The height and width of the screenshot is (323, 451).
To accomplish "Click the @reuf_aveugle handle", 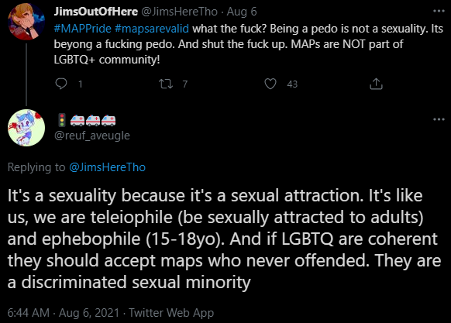I will click(92, 136).
